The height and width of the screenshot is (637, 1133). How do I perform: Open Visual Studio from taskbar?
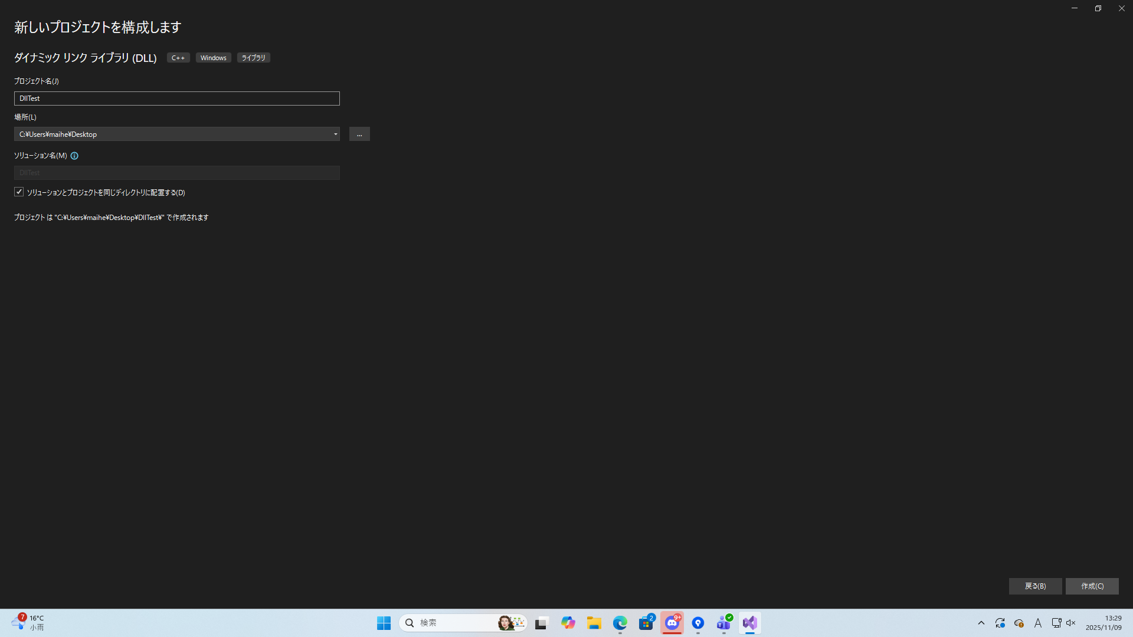[749, 623]
